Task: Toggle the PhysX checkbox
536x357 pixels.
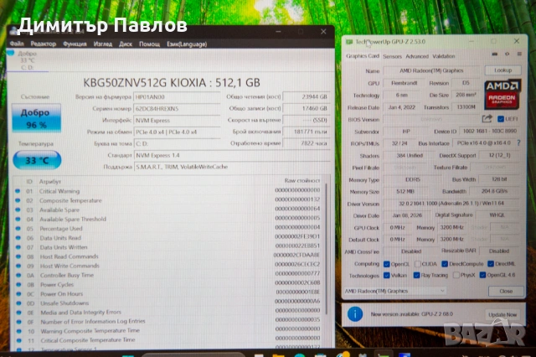Action: tap(456, 275)
